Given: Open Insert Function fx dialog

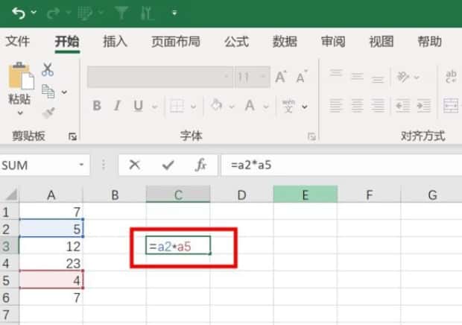Looking at the screenshot, I should pos(200,165).
